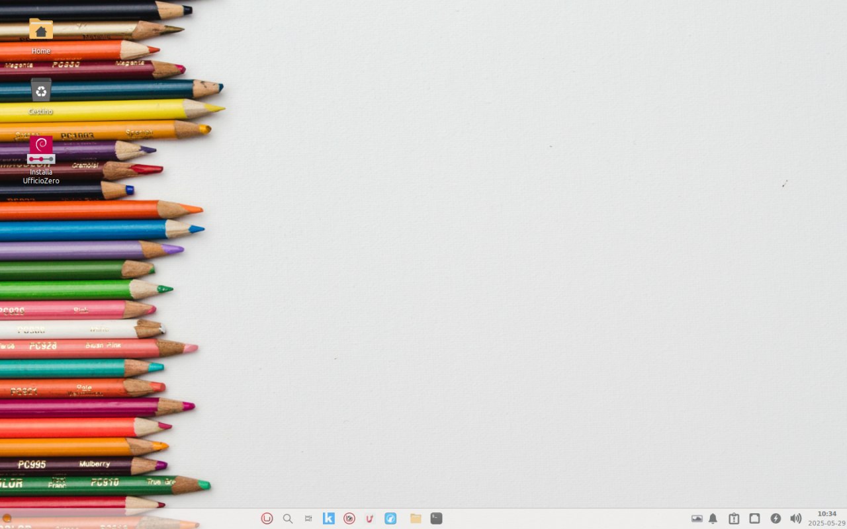
Task: Click the orange icon at taskbar far left
Action: click(6, 518)
